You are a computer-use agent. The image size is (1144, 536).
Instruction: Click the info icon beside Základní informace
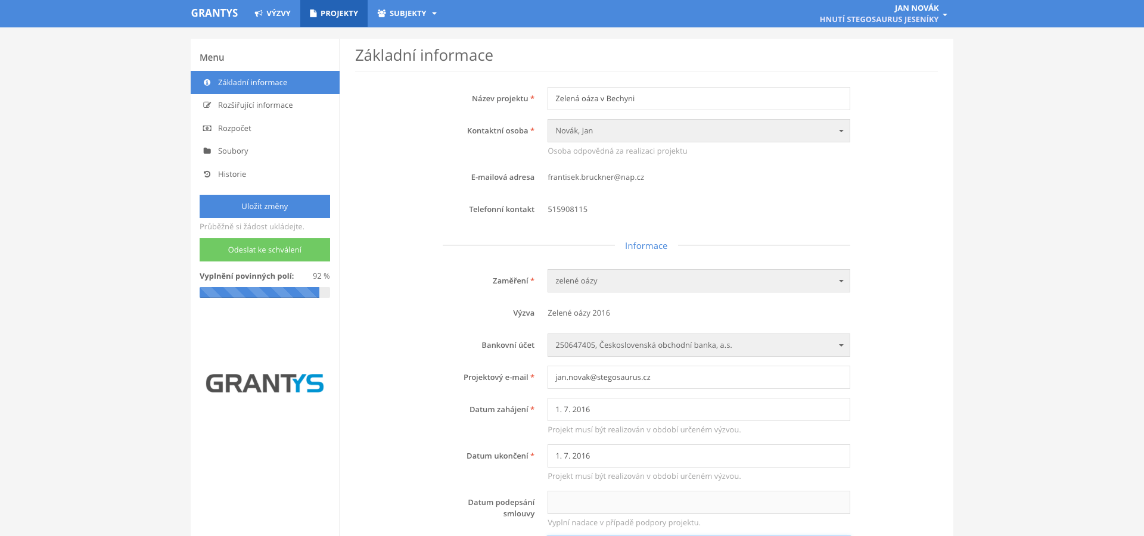tap(207, 83)
